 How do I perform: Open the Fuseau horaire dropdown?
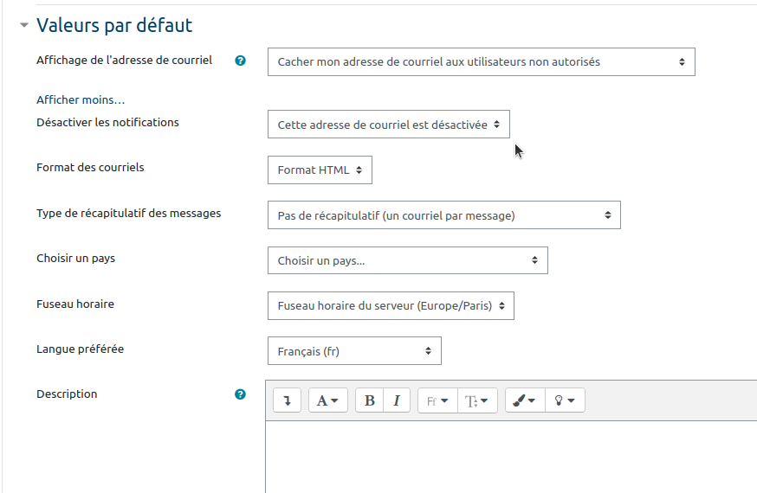tap(391, 305)
